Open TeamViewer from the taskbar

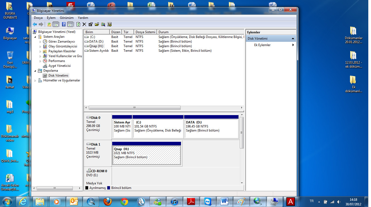208,201
